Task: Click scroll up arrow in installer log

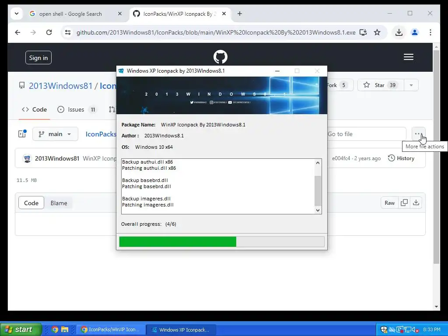Action: click(318, 163)
